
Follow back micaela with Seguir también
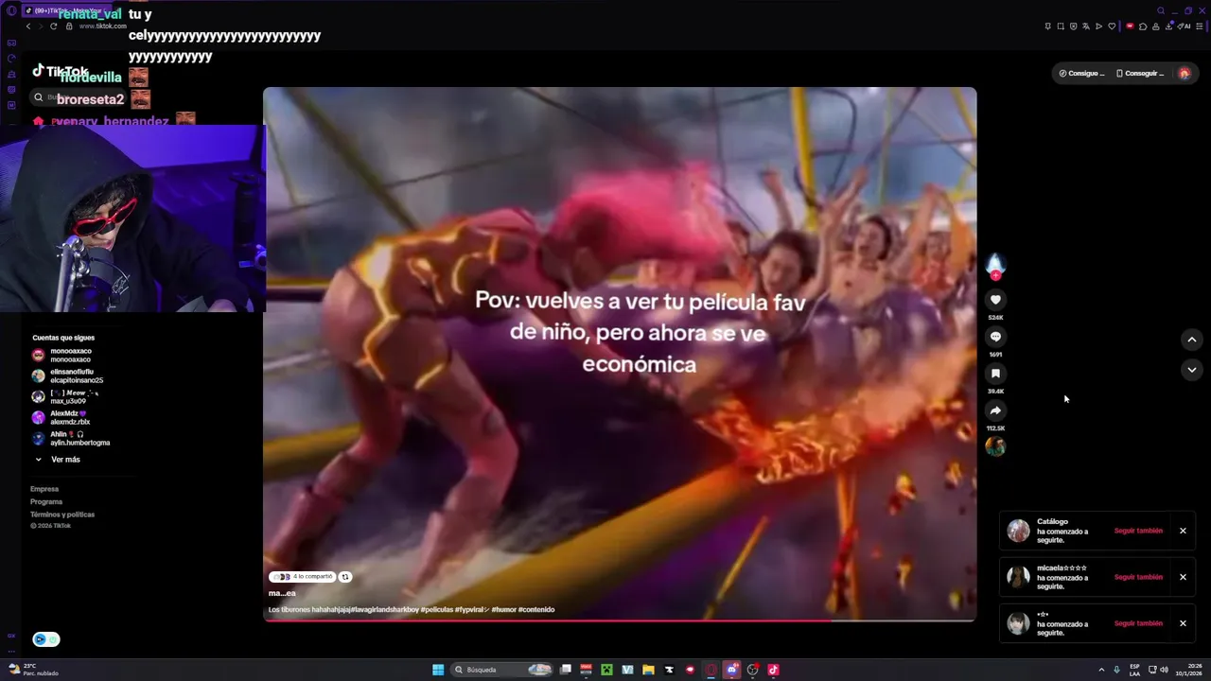coord(1138,577)
